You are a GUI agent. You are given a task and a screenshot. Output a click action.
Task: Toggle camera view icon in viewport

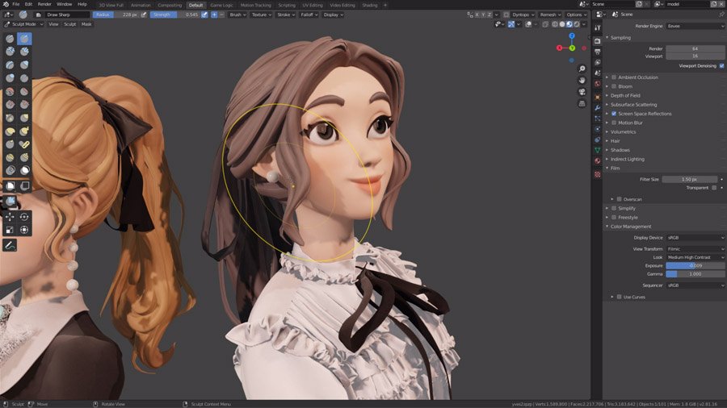(x=582, y=92)
